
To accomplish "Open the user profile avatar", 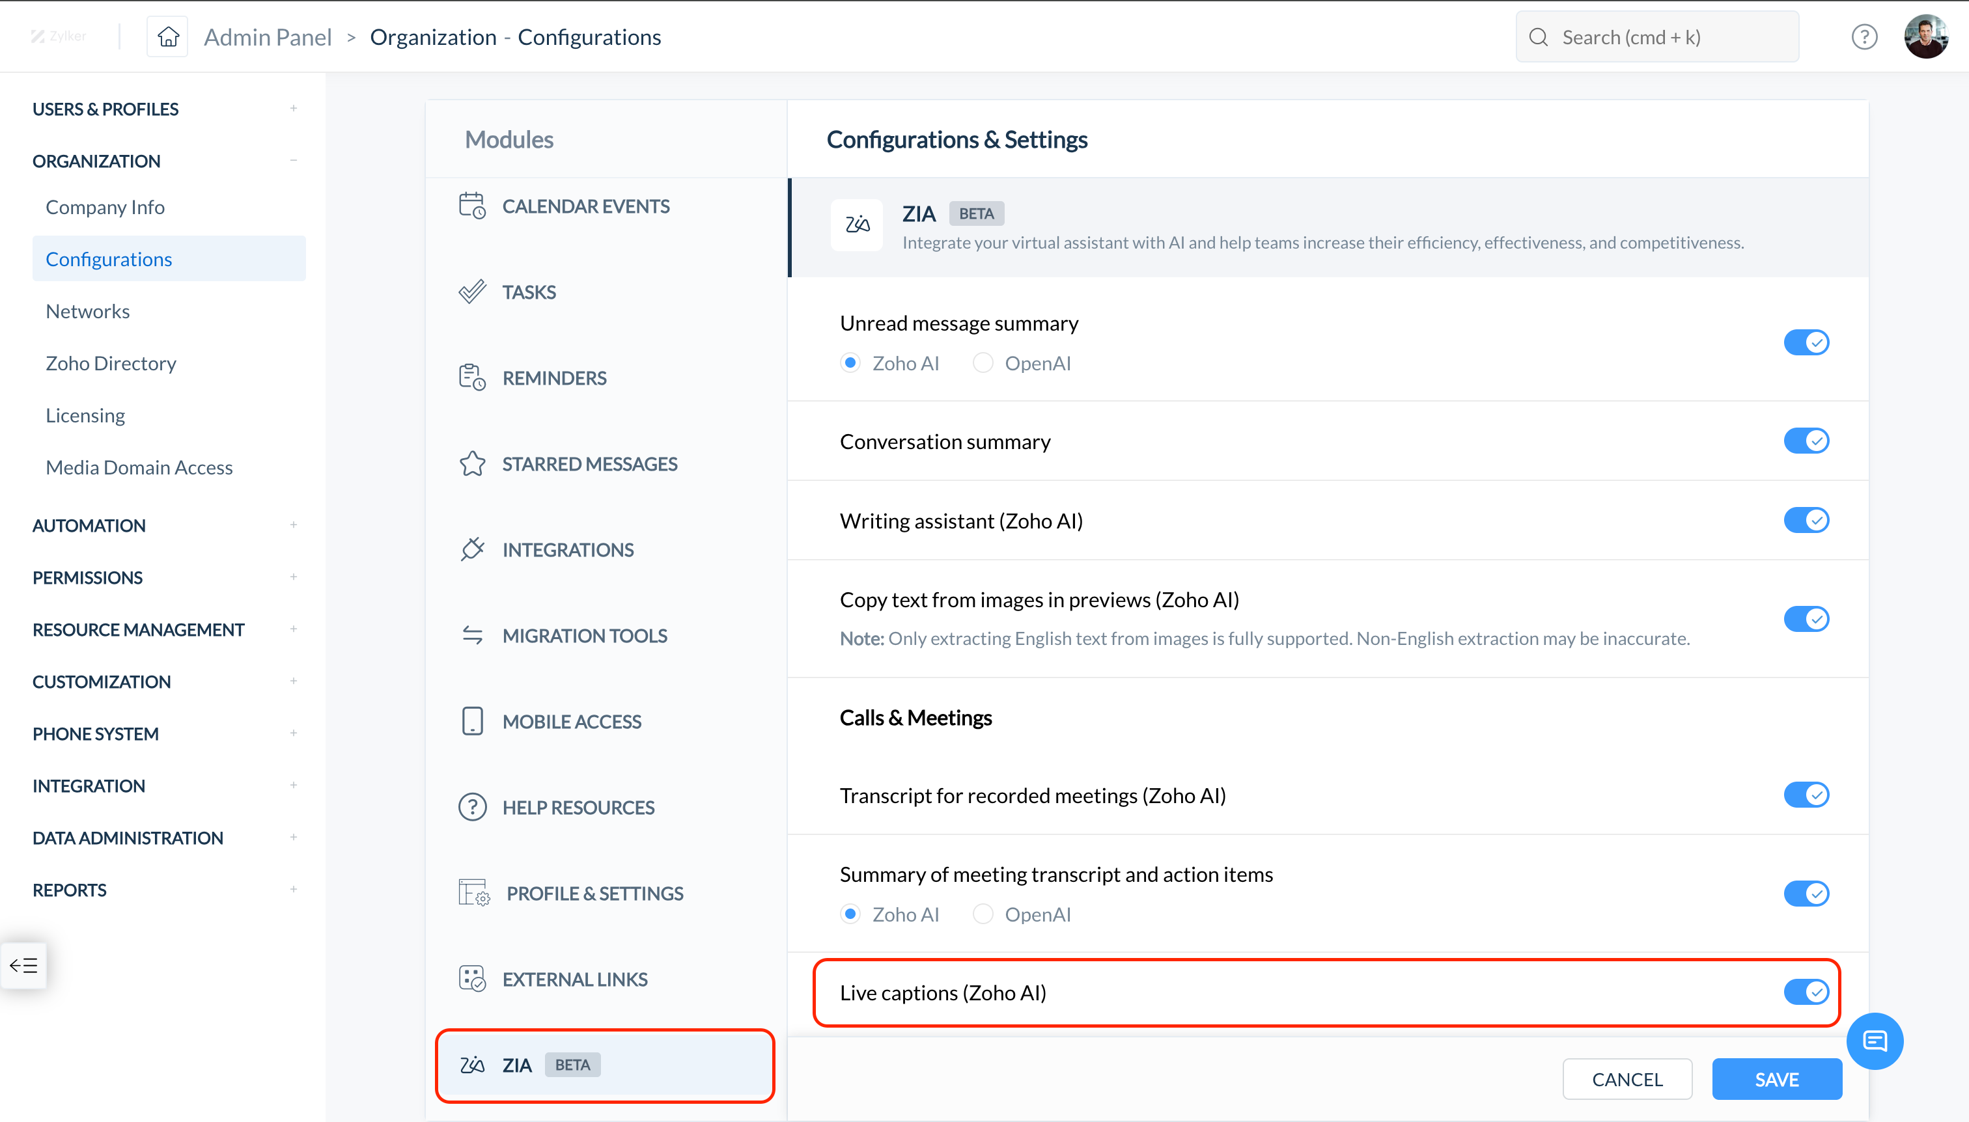I will click(1926, 36).
